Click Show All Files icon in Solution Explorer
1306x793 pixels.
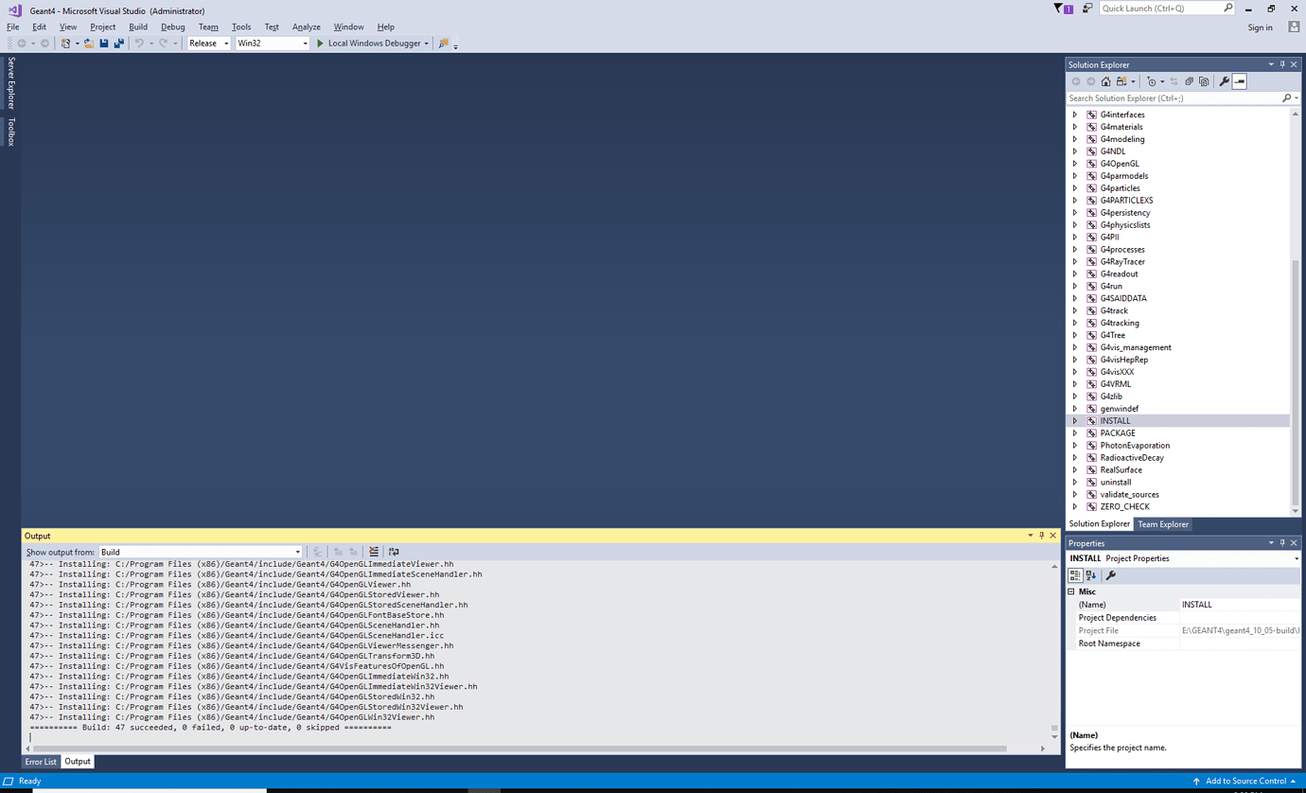click(1204, 81)
